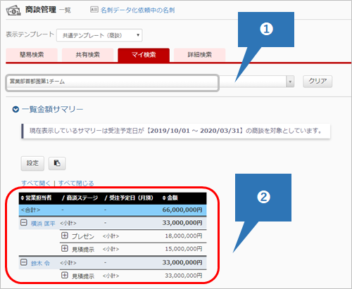Click the すべて開く link
Image resolution: width=352 pixels, height=289 pixels.
coord(36,183)
